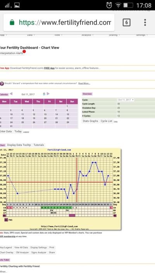Tap View All Data
The height and width of the screenshot is (276, 155).
(21, 248)
